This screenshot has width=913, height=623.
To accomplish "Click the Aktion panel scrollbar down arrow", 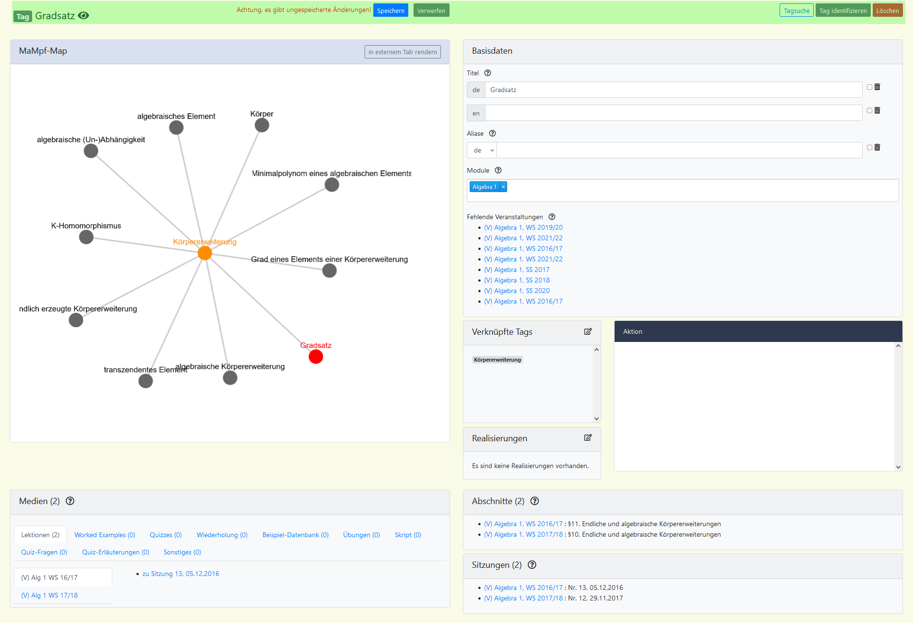I will click(898, 467).
